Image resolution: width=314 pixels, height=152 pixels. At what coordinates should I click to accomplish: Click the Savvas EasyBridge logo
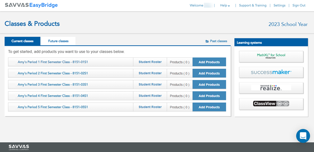(x=31, y=5)
